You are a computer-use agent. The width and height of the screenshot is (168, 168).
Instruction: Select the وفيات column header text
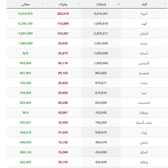[x=63, y=5]
